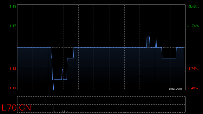Click the 1.11 price axis label

click(x=13, y=88)
